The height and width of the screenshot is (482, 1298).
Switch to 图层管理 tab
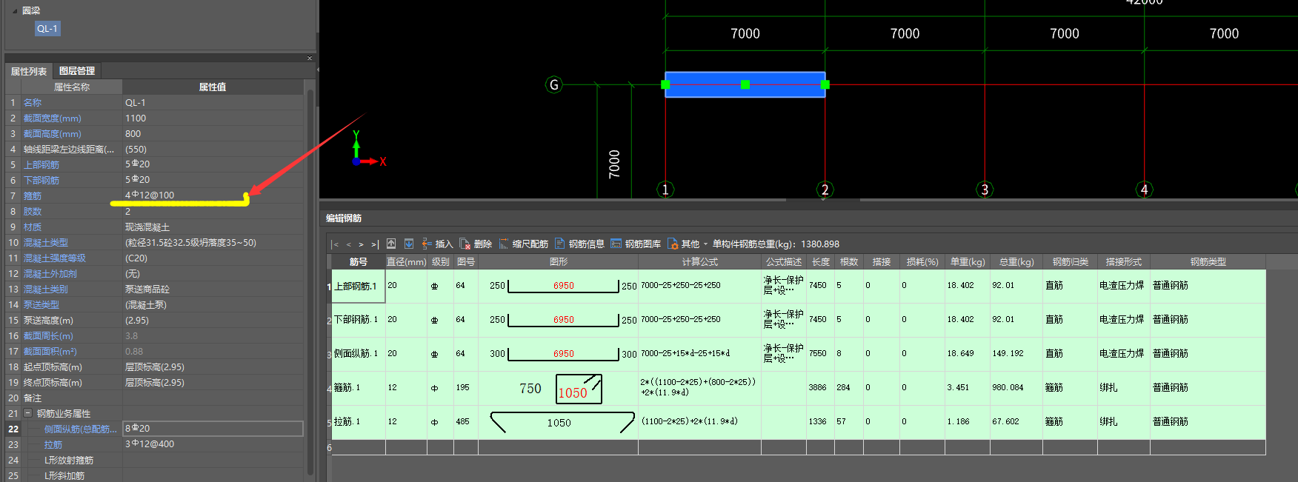[77, 71]
